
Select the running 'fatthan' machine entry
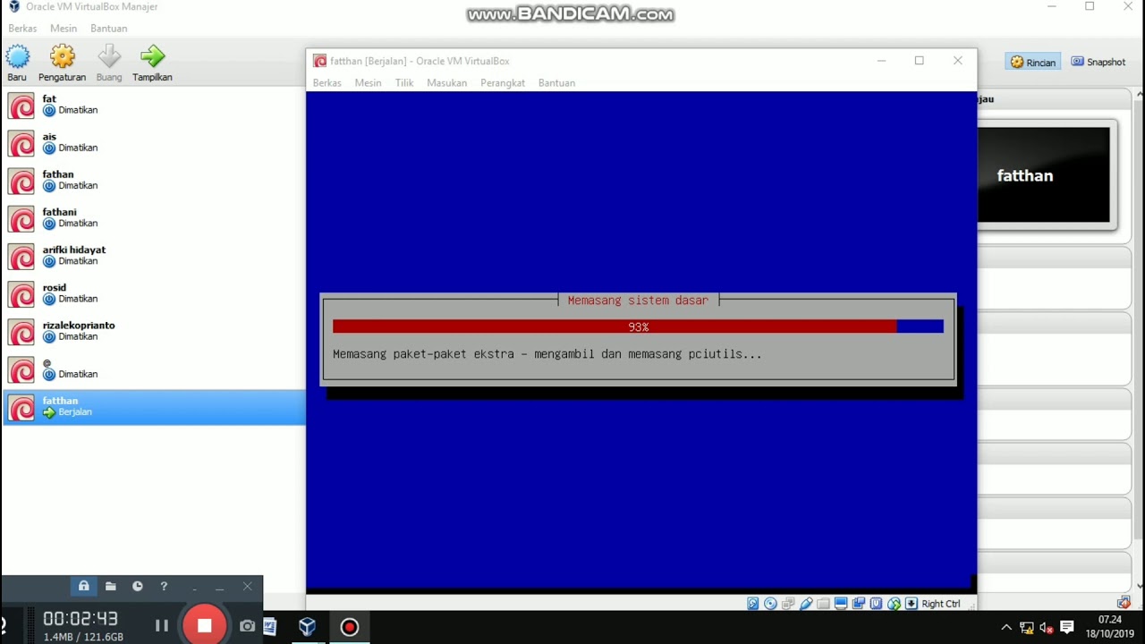pos(153,407)
